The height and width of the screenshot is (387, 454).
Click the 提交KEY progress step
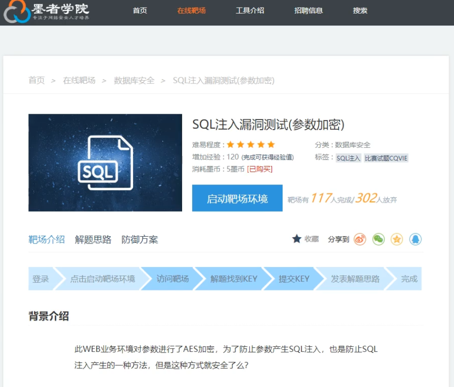point(294,279)
